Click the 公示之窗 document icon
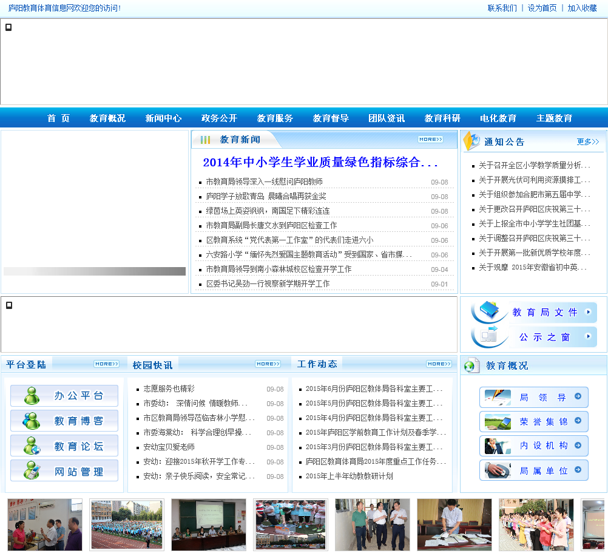Viewport: 608px width, 553px height. tap(489, 334)
